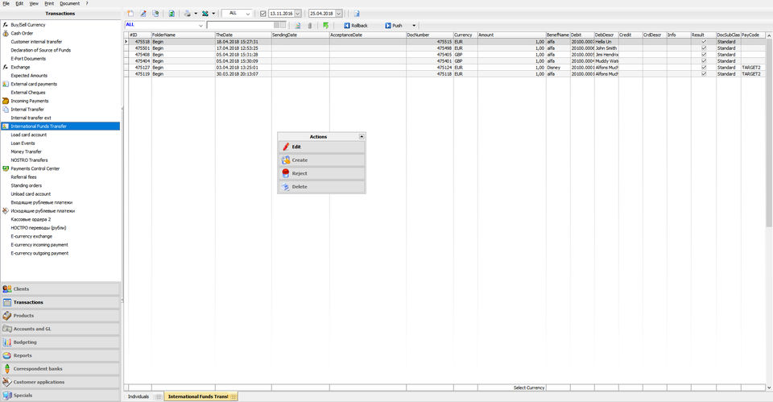Click the Create icon in the Actions panel
Screen dimensions: 773x402
coord(285,160)
